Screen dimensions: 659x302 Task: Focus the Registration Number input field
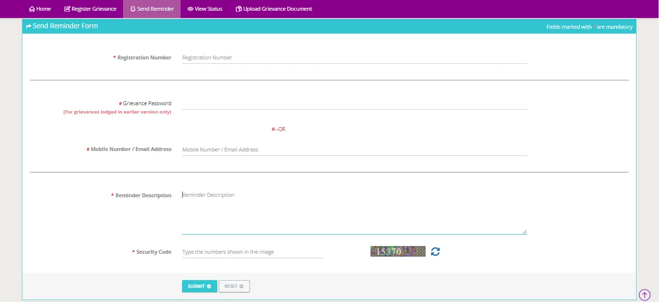click(x=354, y=57)
